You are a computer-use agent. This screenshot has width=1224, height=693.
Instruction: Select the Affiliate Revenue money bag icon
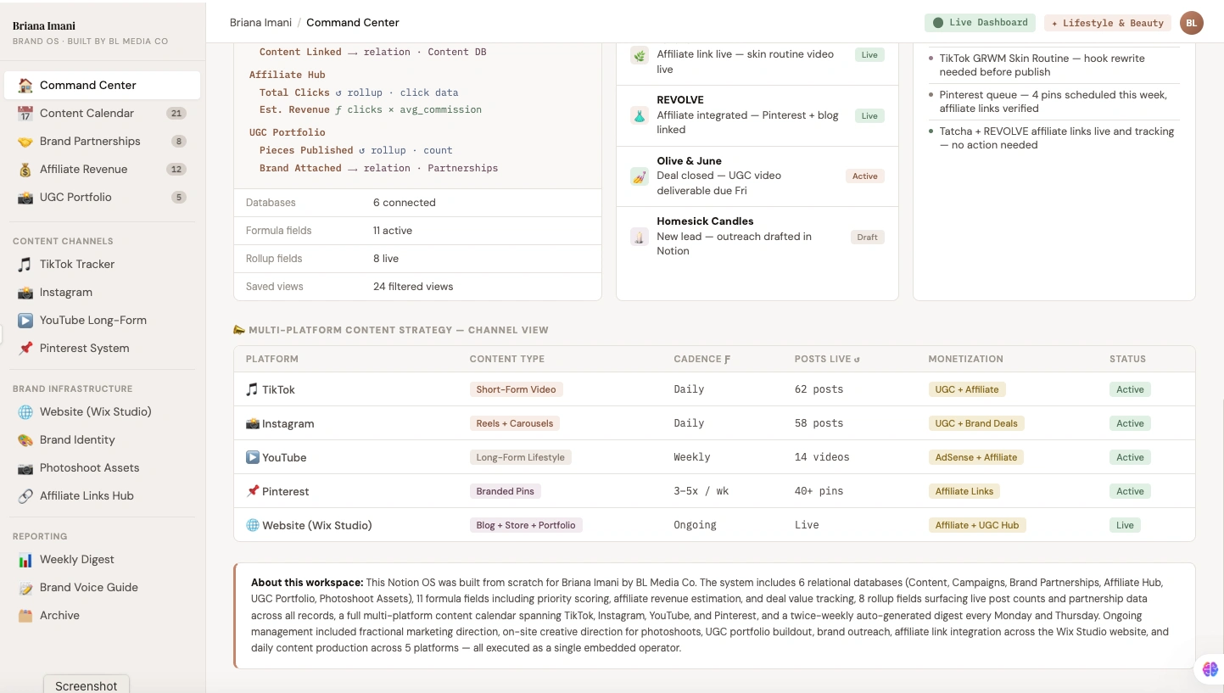point(25,169)
